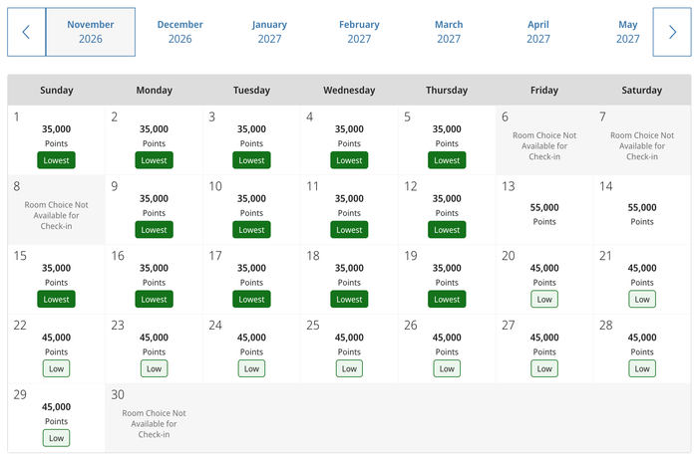Open the January 2027 month
This screenshot has width=698, height=458.
(x=270, y=32)
